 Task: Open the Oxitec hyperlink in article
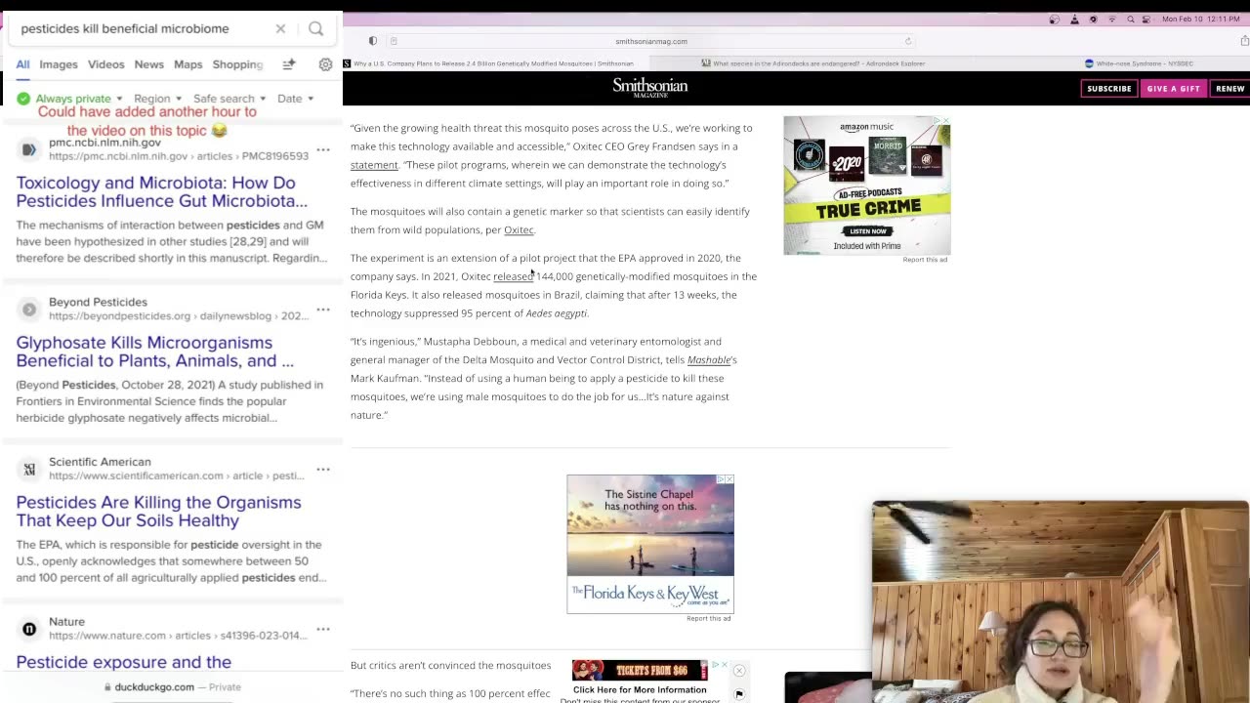[519, 230]
